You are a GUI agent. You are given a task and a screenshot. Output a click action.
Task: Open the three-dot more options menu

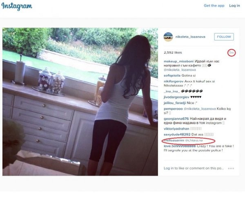tap(231, 168)
